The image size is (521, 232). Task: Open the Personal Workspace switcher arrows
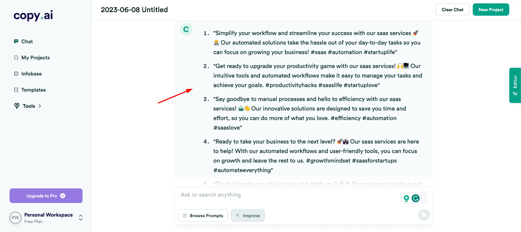click(x=80, y=218)
